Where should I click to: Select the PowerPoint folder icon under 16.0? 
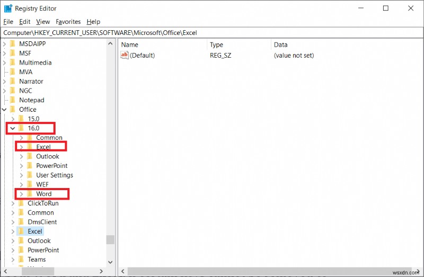[30, 166]
